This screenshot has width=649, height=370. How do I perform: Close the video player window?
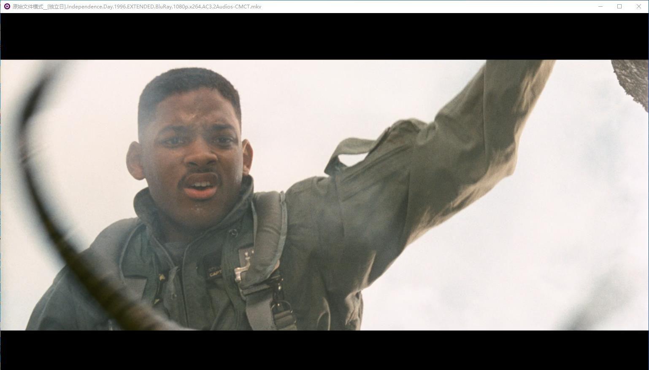(x=639, y=6)
